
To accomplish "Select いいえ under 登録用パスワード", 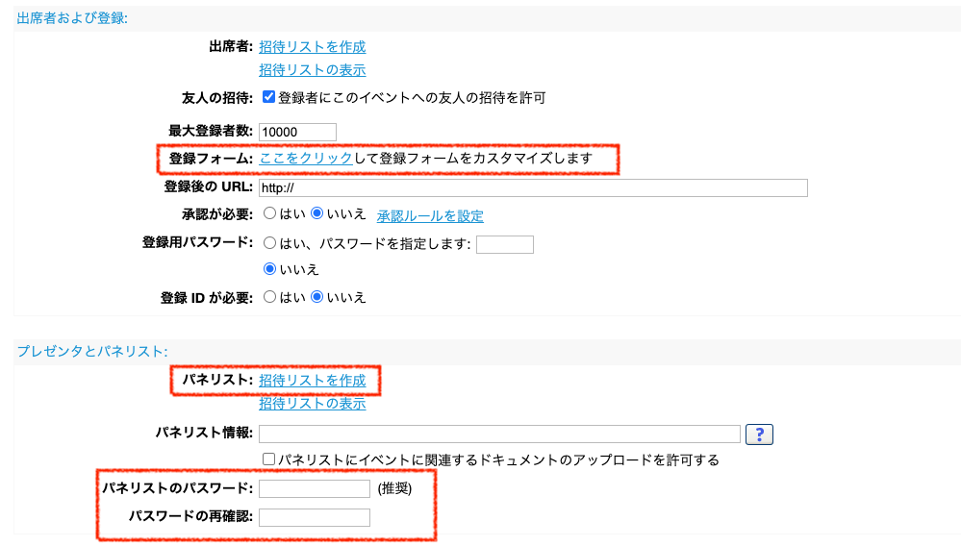I will (269, 269).
